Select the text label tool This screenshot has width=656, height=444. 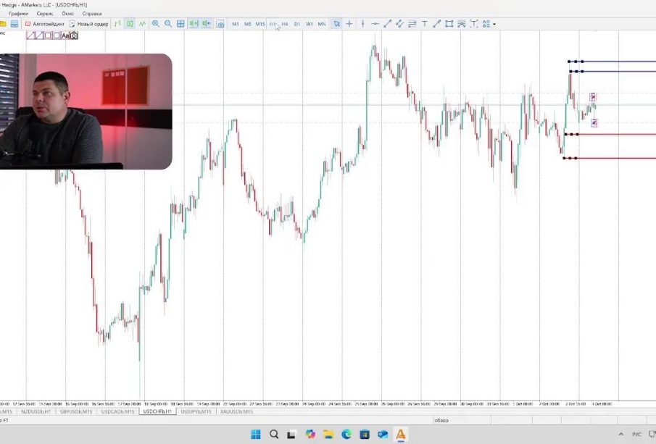425,24
